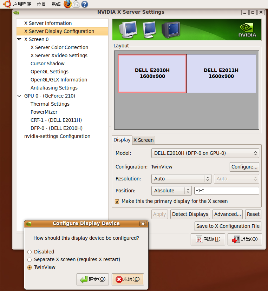
Task: Collapse the GPU 0 GeForce 210 node
Action: pyautogui.click(x=19, y=96)
